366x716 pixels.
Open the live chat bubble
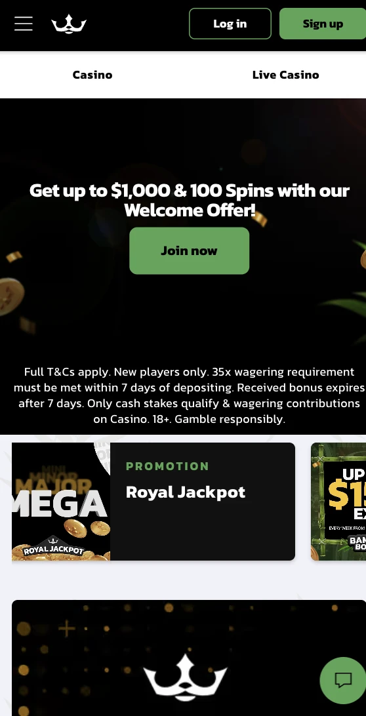click(343, 680)
